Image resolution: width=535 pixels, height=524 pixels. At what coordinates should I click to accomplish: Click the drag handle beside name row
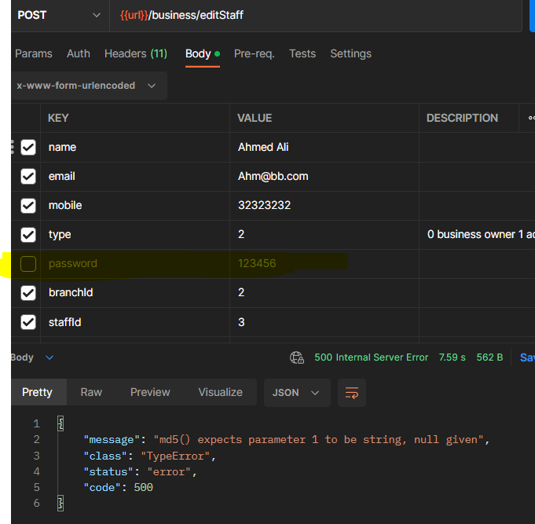[13, 147]
